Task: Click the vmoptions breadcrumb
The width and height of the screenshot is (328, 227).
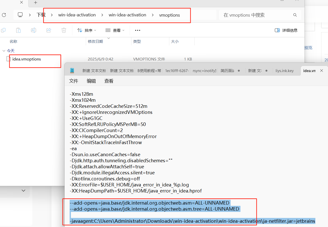Action: (x=170, y=15)
